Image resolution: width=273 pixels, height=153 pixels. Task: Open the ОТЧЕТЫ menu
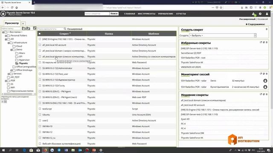[181, 14]
